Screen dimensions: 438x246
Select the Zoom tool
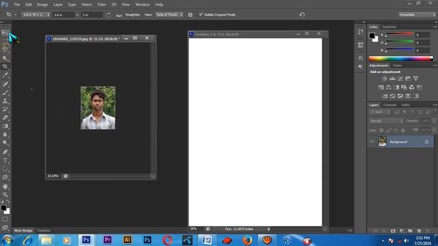(5, 195)
